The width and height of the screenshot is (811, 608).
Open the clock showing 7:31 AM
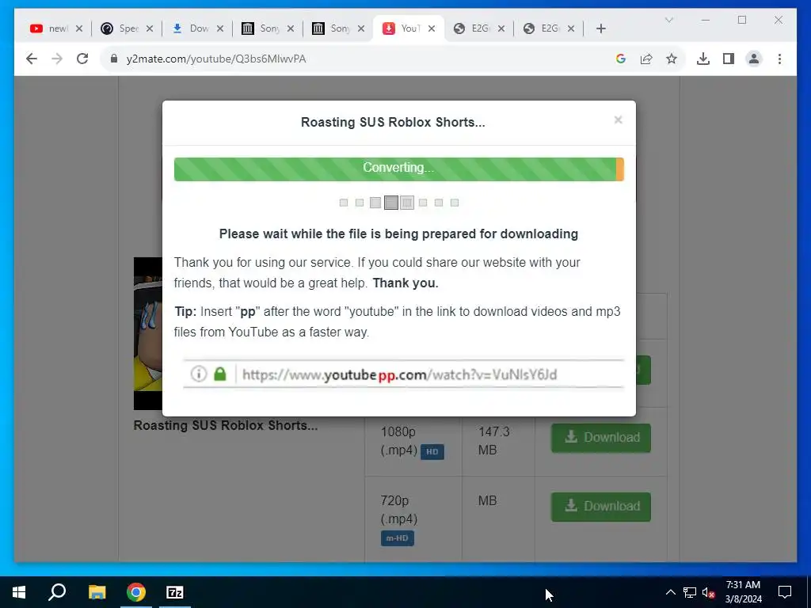pyautogui.click(x=743, y=592)
